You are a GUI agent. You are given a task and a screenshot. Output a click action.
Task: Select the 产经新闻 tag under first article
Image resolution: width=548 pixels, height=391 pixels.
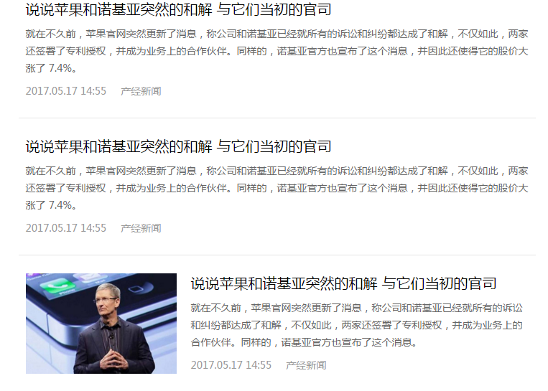coord(141,91)
